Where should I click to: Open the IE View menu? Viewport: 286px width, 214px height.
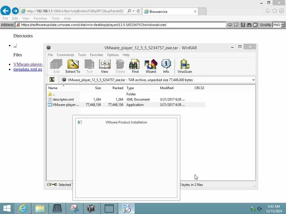point(26,18)
